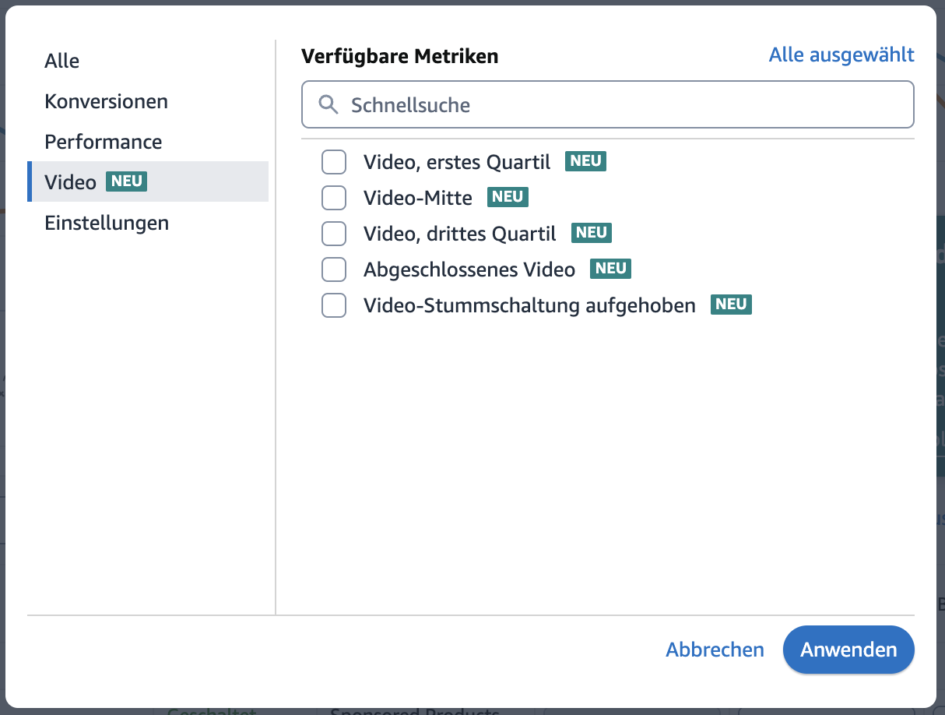Click the NEU badge next to Video-Mitte
Screen dimensions: 945x715
pos(508,197)
